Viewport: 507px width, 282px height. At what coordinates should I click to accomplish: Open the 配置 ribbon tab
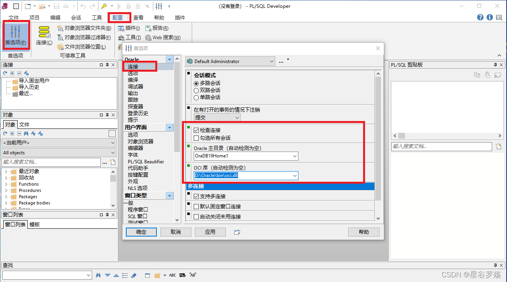point(118,18)
